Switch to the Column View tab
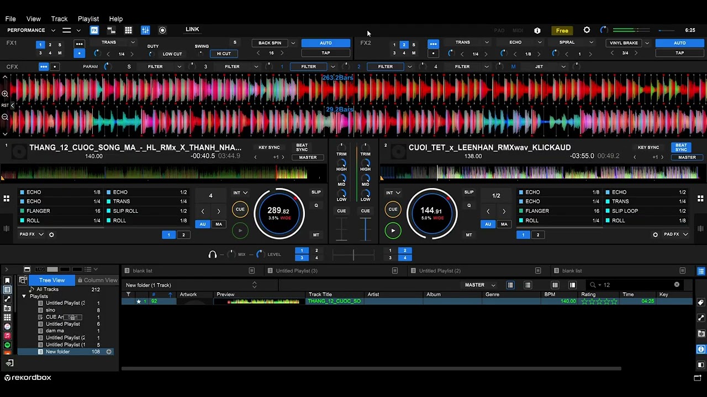The height and width of the screenshot is (397, 707). tap(97, 280)
